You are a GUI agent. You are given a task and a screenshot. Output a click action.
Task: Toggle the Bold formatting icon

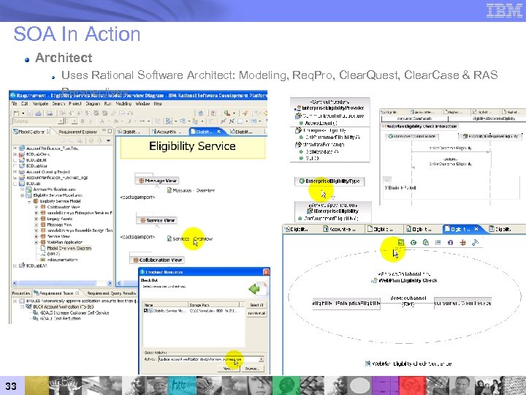(x=83, y=121)
